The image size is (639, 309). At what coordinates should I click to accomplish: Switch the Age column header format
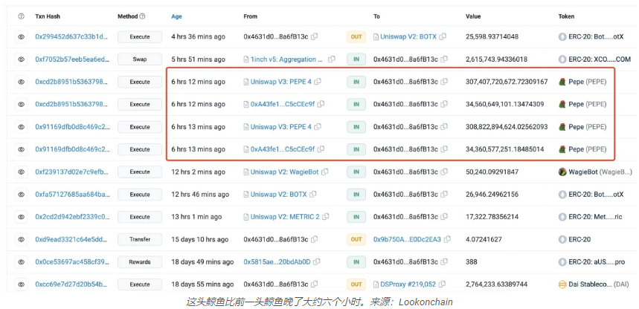pyautogui.click(x=176, y=16)
